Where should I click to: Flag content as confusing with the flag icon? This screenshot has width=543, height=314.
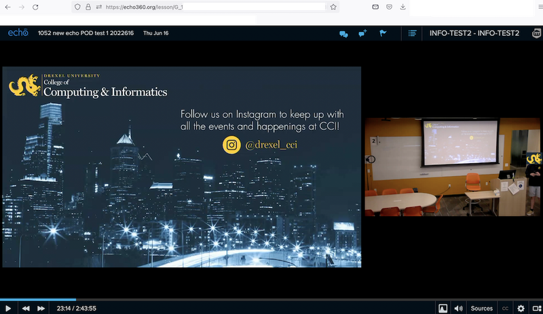click(383, 33)
